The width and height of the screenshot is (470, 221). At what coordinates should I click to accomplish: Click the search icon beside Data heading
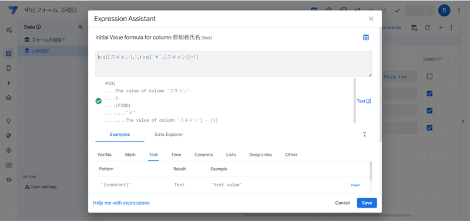click(80, 27)
